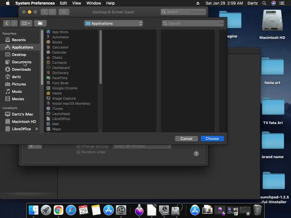Launch Safari from the Dock
Image resolution: width=291 pixels, height=218 pixels.
[71, 210]
